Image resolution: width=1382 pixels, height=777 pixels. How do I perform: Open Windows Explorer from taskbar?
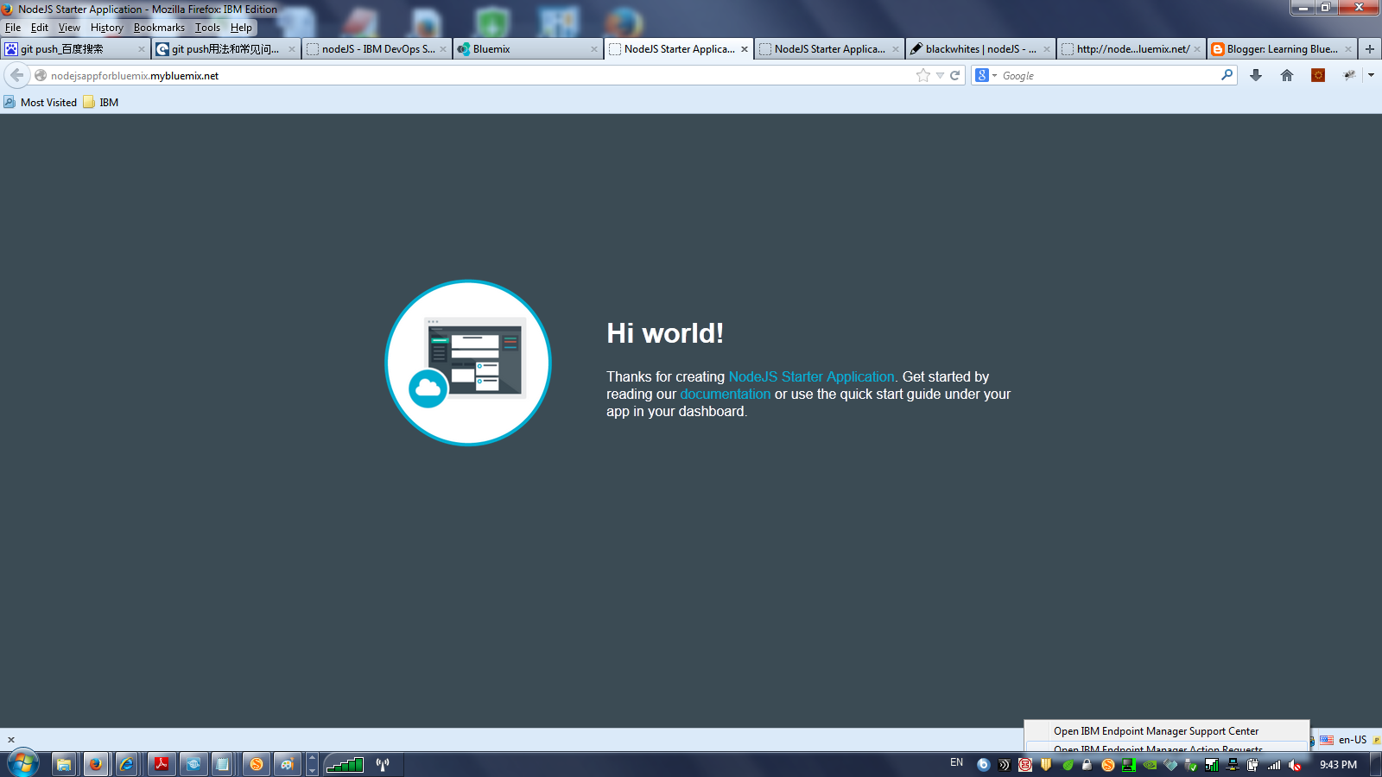click(63, 764)
